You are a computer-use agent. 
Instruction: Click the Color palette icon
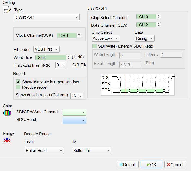(x=7, y=113)
